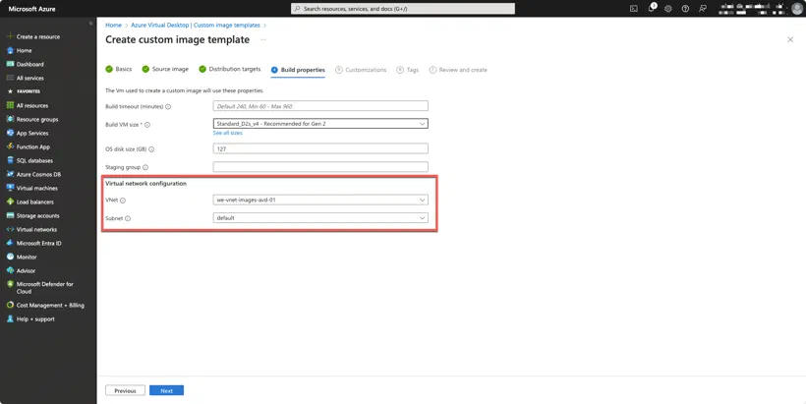806x404 pixels.
Task: Go to the Basics tab
Action: (119, 69)
